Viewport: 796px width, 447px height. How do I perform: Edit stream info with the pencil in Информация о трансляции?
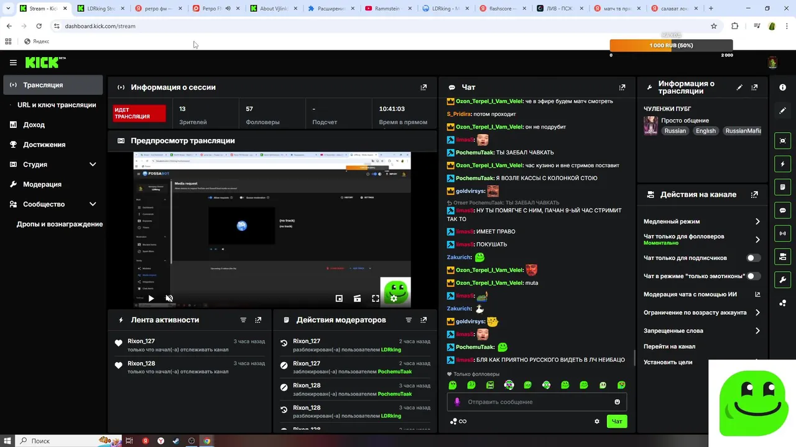[x=739, y=88]
